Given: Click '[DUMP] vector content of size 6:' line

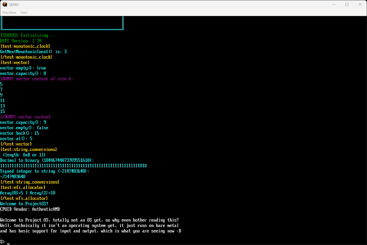Looking at the screenshot, I should [37, 79].
